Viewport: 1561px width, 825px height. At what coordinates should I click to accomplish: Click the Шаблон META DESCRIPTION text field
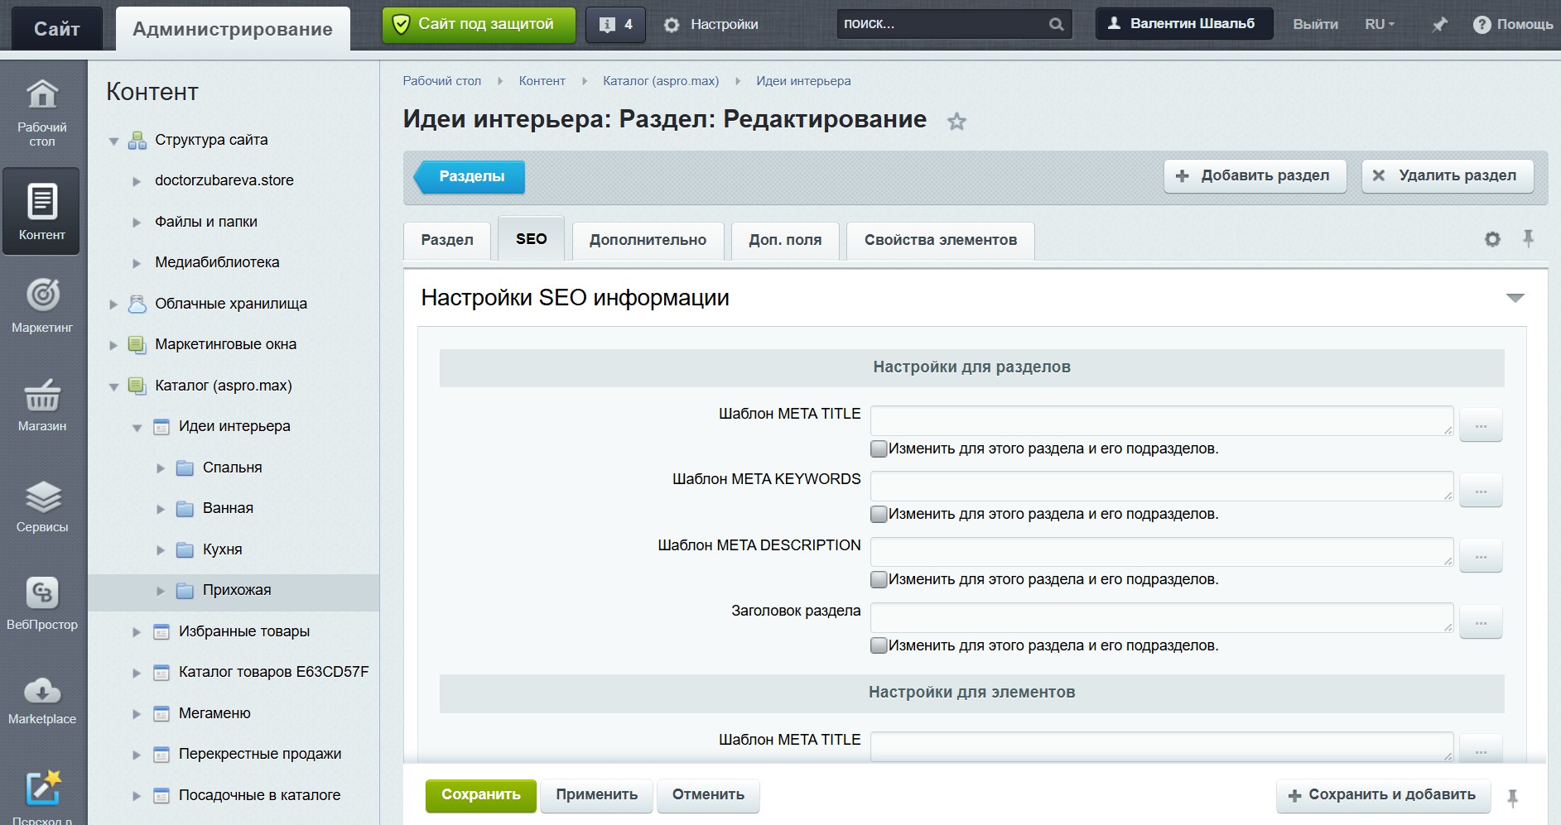(x=1162, y=552)
